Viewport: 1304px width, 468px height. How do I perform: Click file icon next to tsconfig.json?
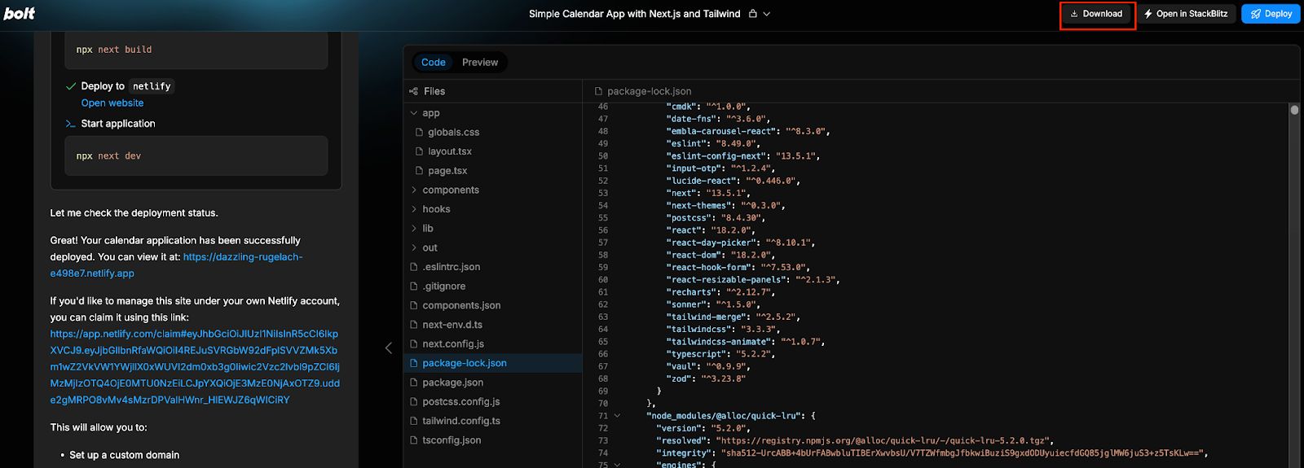[x=414, y=440]
